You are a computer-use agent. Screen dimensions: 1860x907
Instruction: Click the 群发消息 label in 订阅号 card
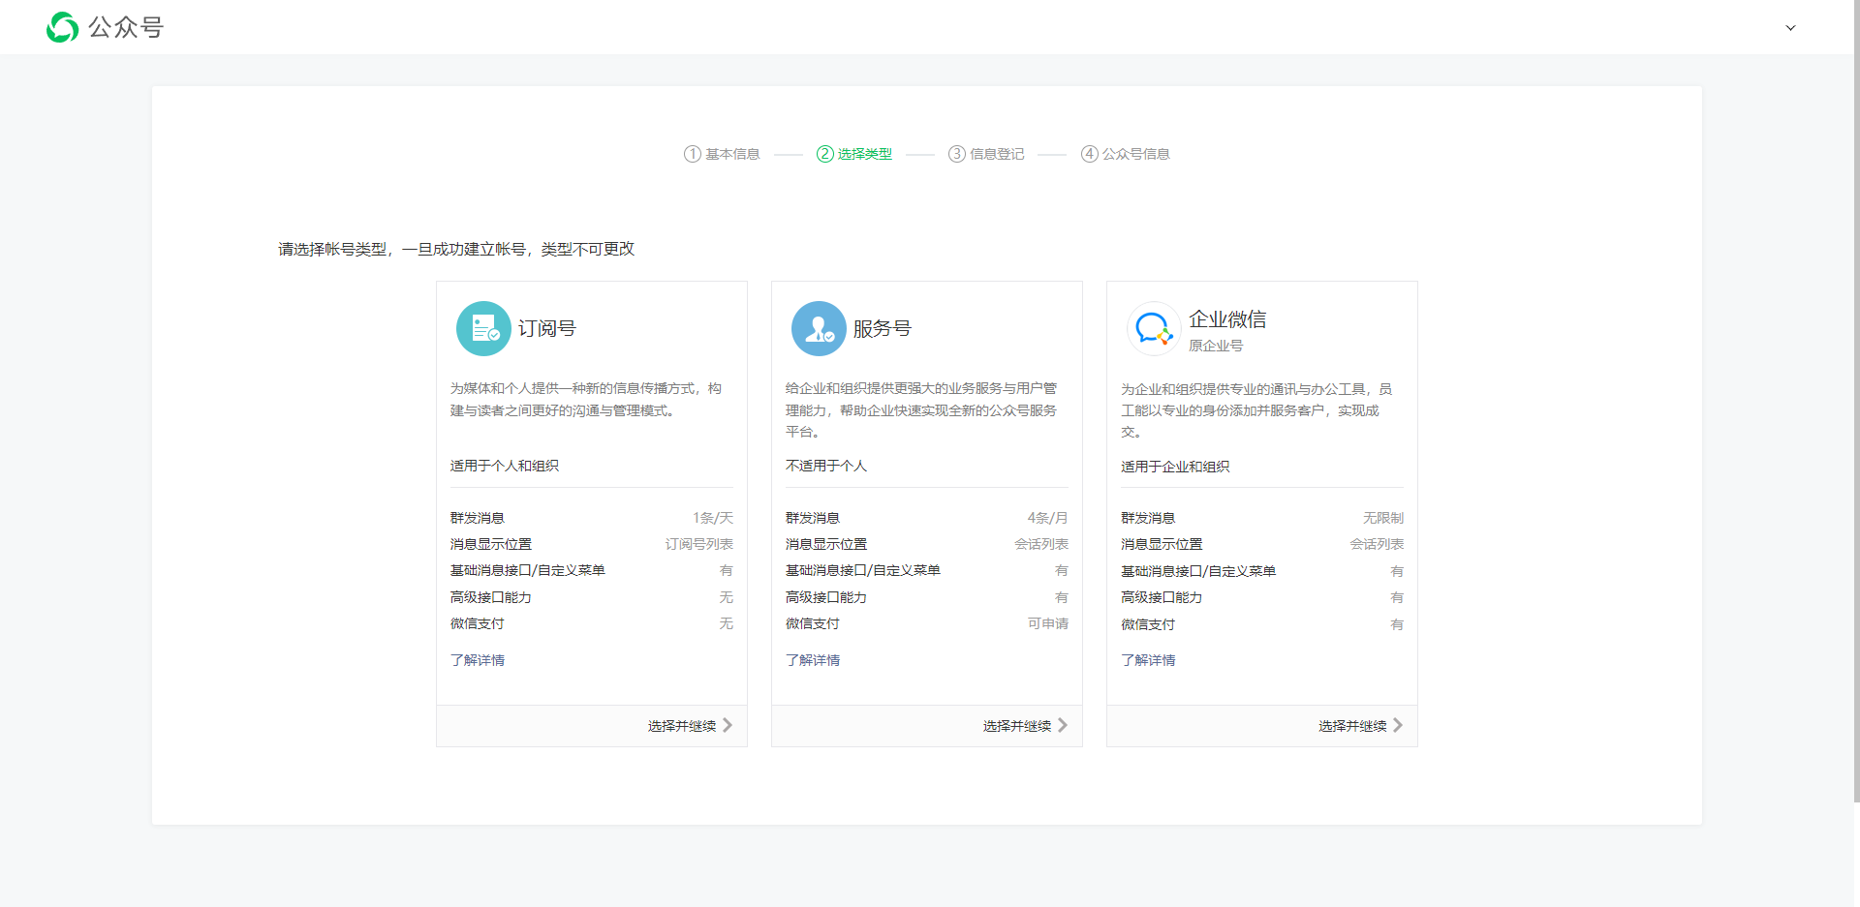[x=478, y=518]
